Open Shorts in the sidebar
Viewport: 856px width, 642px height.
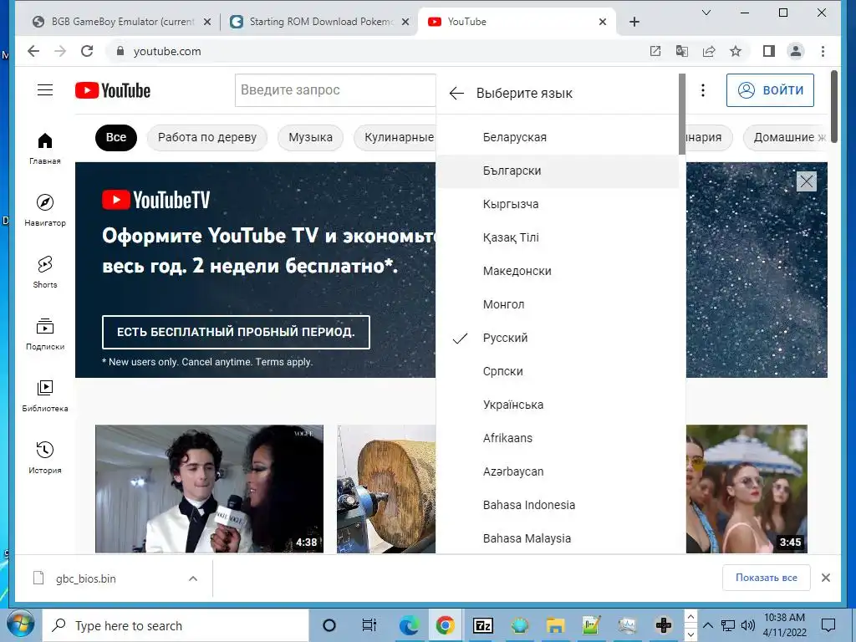pyautogui.click(x=45, y=272)
